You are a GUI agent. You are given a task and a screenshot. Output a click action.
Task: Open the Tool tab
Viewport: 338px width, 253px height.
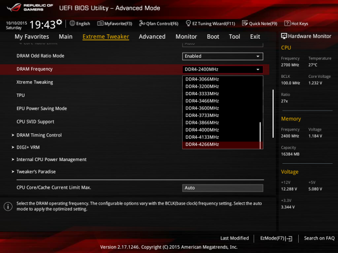(x=234, y=36)
